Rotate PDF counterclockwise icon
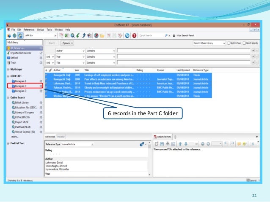Image resolution: width=270 pixels, height=202 pixels. 226,144
